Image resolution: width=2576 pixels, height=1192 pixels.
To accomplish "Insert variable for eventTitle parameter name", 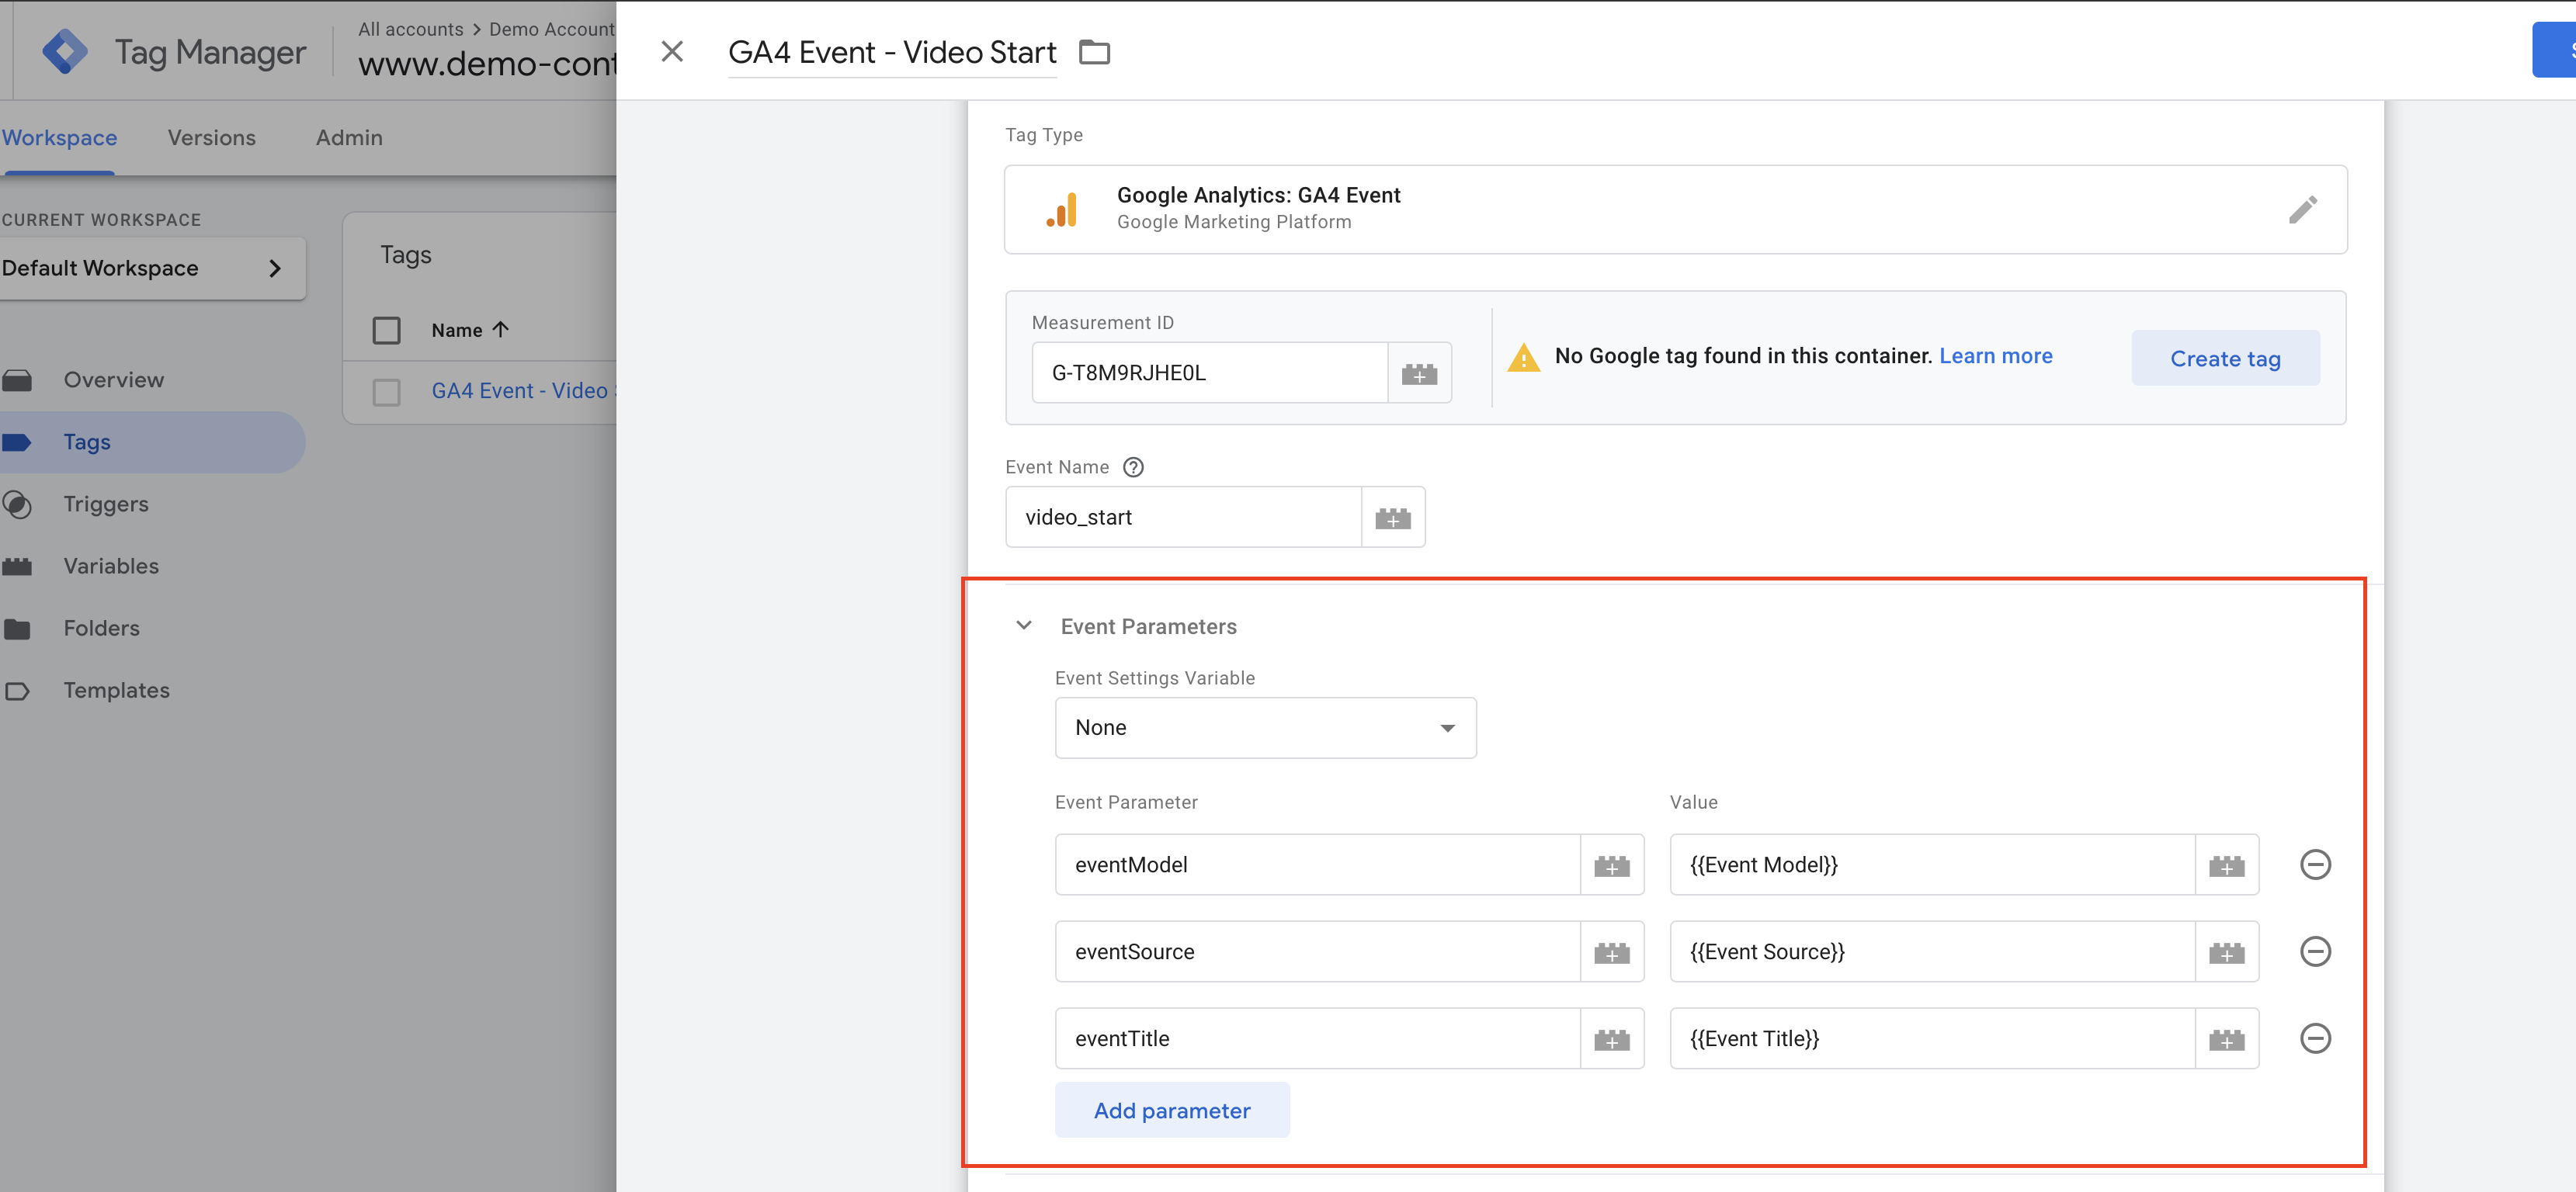I will pos(1612,1039).
